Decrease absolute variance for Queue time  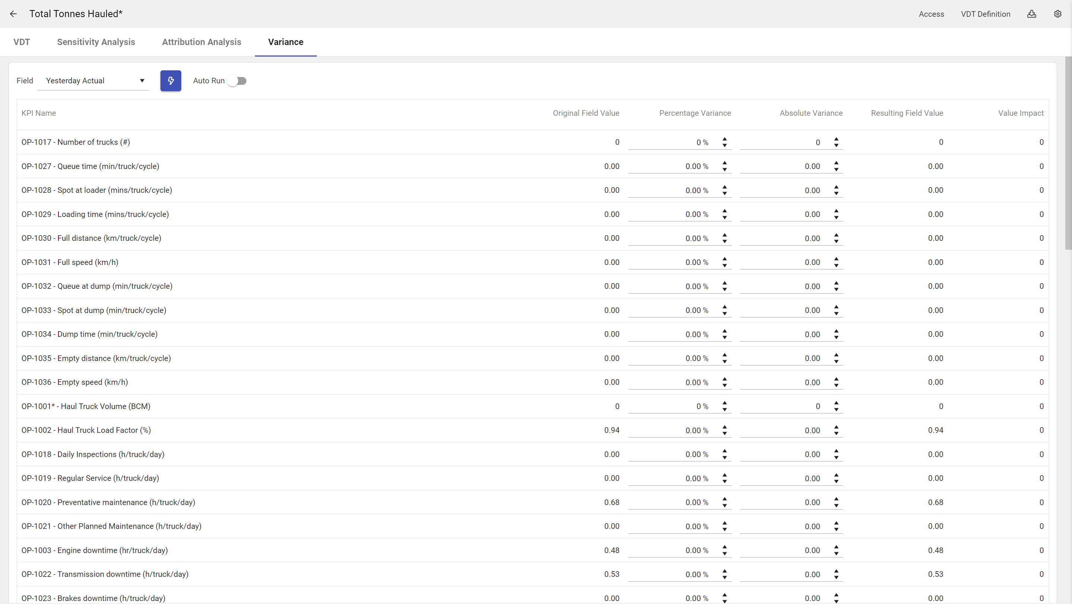(836, 169)
